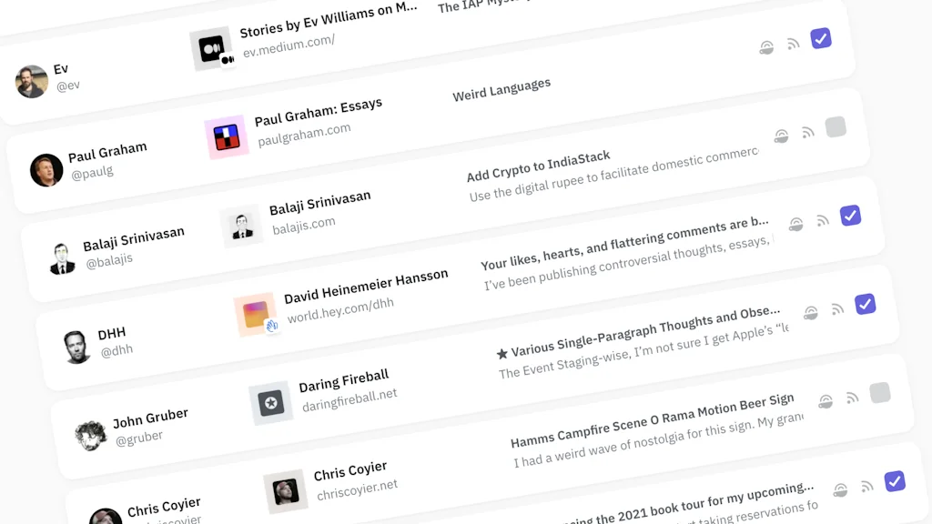Click Balaji Srinivasan's site favicon
Image resolution: width=932 pixels, height=524 pixels.
point(240,224)
